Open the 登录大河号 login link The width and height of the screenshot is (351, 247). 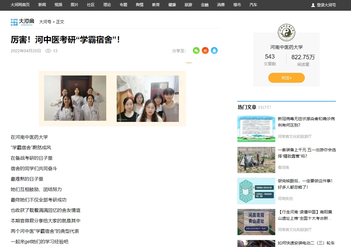326,5
